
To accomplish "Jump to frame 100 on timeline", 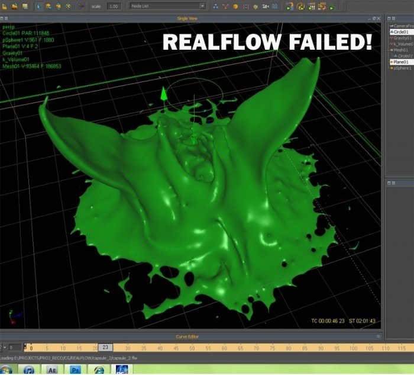I will 353,348.
